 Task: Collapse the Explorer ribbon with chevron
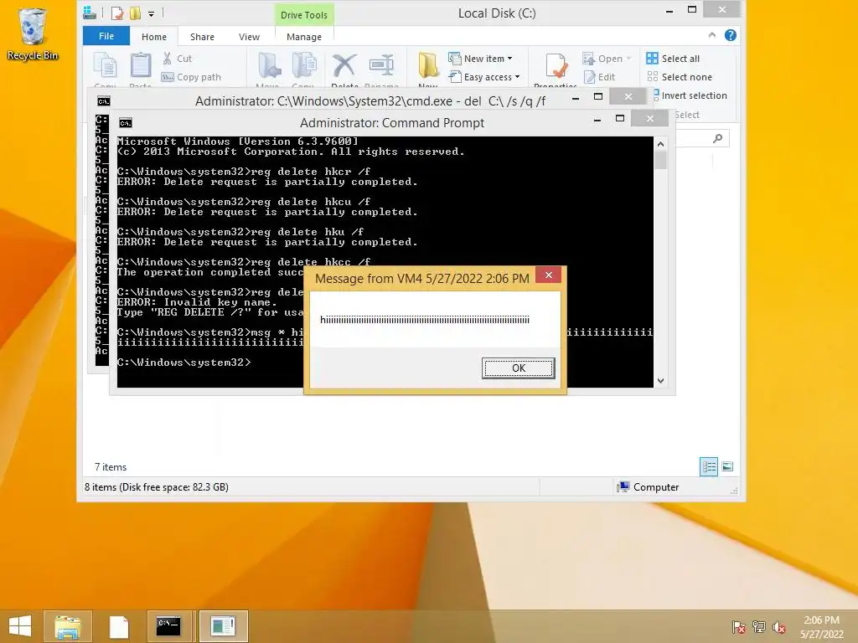[x=712, y=35]
